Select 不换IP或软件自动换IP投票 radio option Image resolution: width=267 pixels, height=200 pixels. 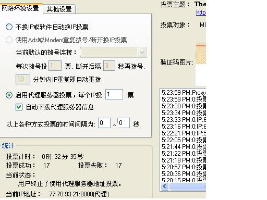tap(9, 27)
